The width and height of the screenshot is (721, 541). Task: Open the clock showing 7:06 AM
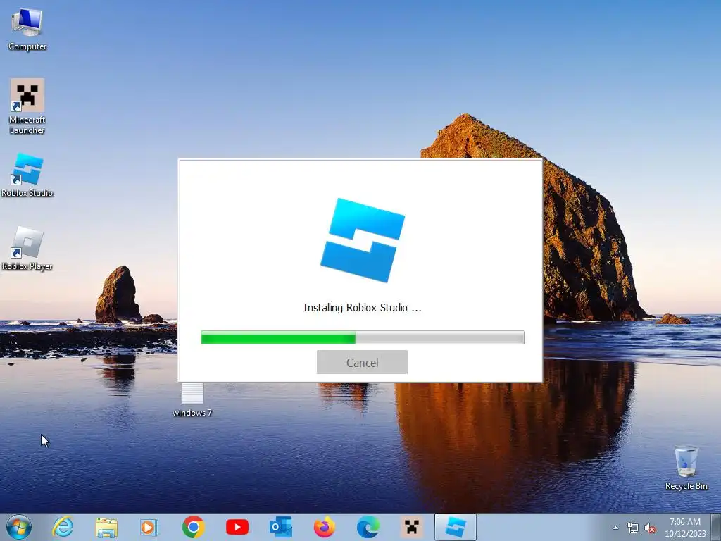click(684, 528)
